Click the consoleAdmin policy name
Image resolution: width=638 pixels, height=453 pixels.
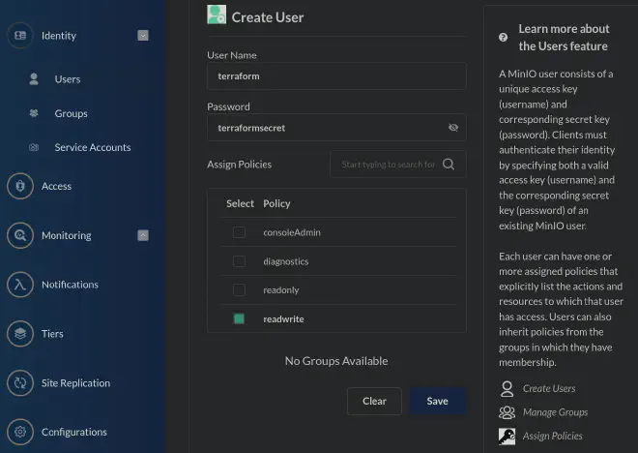292,232
